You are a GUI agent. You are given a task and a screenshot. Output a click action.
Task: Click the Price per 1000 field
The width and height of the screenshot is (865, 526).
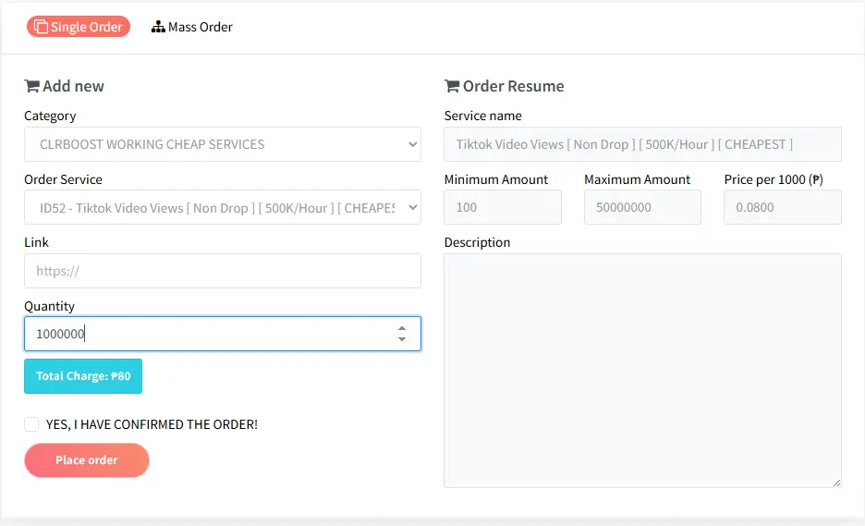[782, 207]
